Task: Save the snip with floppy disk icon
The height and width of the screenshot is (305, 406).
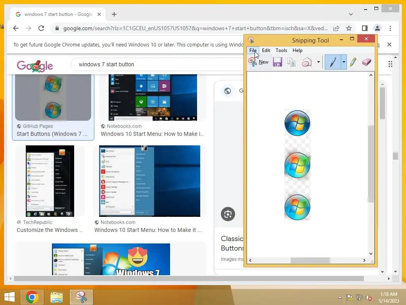Action: 277,62
